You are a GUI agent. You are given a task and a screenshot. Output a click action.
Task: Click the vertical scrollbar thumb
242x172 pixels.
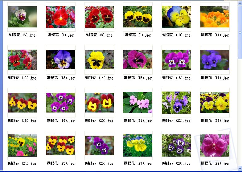point(240,32)
